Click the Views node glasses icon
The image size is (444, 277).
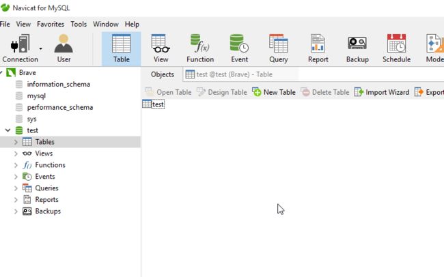click(x=27, y=154)
